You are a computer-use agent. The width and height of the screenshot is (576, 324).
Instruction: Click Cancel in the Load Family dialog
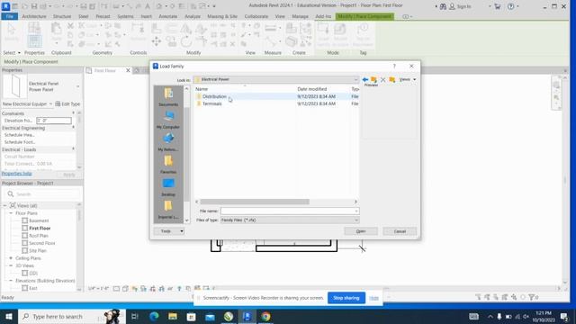[x=400, y=231]
